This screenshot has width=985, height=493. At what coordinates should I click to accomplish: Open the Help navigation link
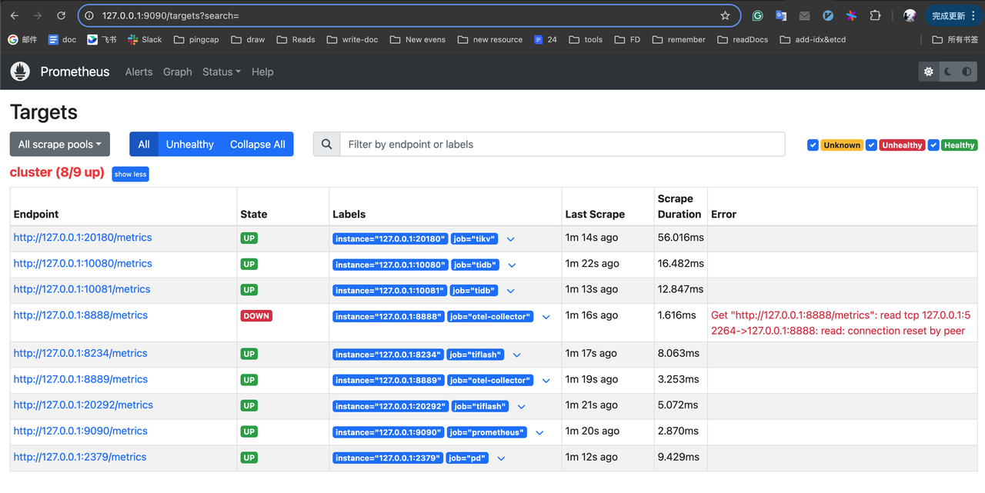tap(262, 72)
